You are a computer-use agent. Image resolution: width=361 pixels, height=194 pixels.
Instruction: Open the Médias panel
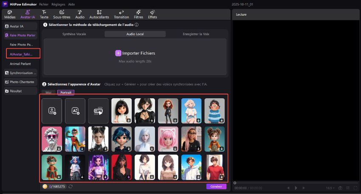(9, 14)
